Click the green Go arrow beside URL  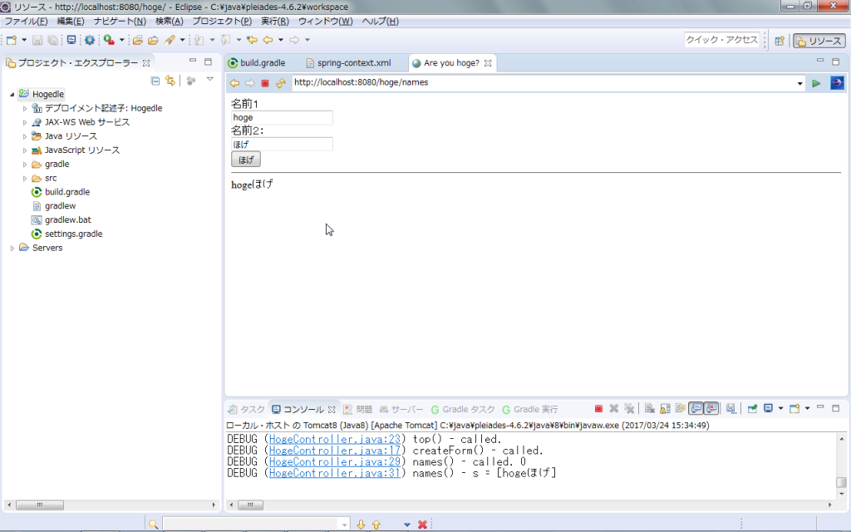click(x=816, y=83)
